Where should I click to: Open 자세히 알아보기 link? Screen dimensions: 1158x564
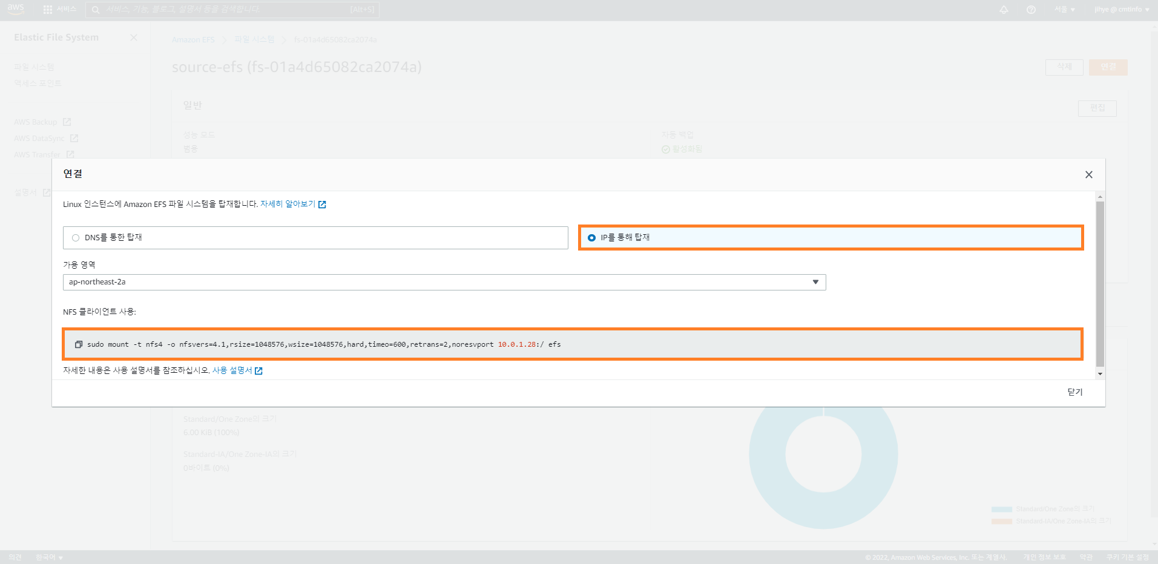293,204
